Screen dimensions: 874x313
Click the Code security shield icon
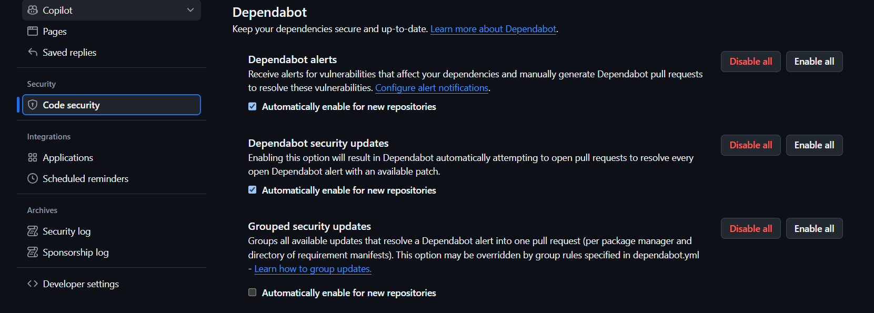[x=33, y=105]
